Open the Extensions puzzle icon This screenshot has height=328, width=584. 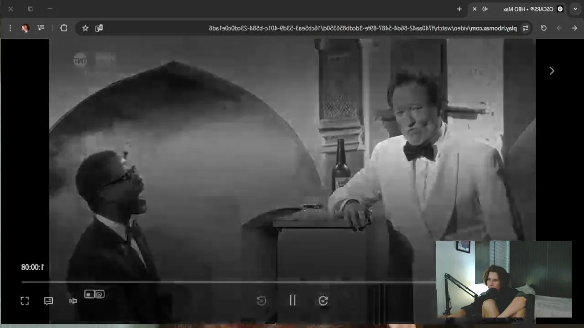64,28
